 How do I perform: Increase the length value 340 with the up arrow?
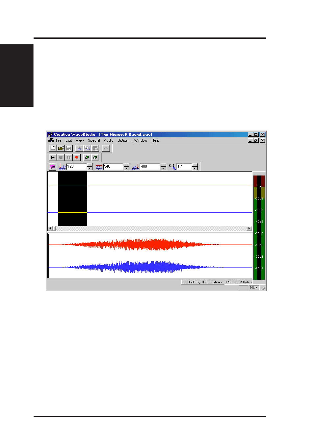click(x=127, y=165)
